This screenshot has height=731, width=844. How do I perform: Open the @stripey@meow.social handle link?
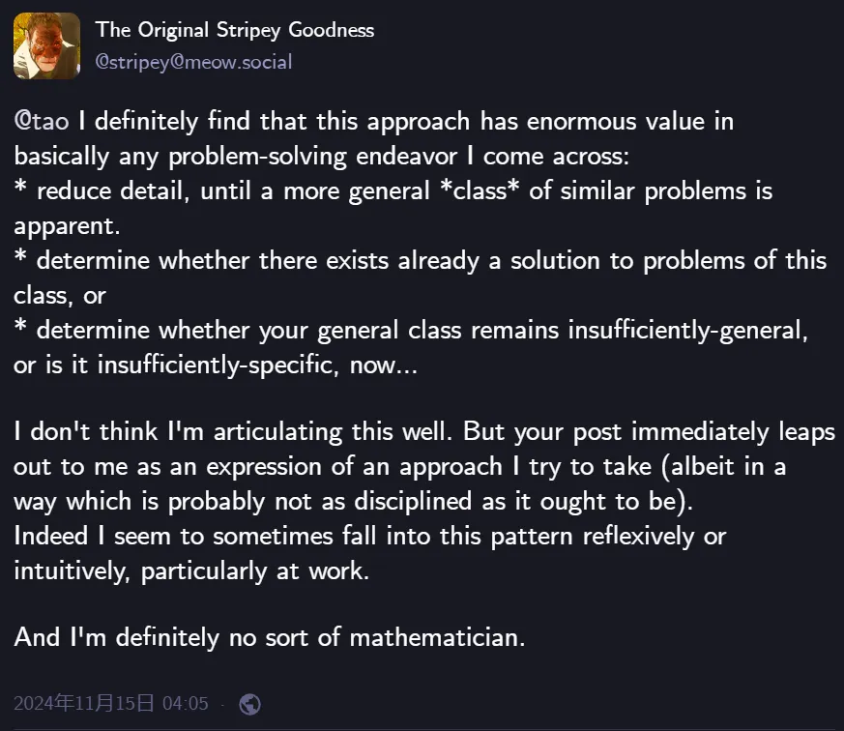(193, 62)
